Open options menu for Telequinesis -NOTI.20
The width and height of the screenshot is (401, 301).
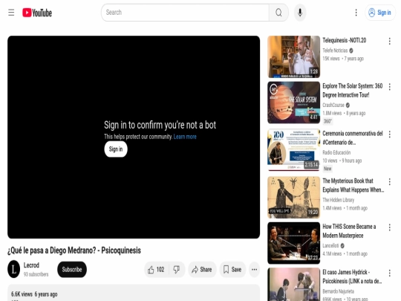(x=390, y=41)
